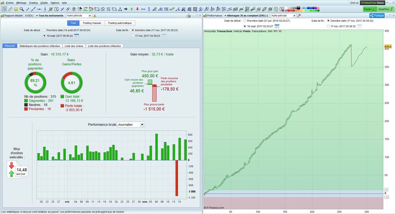
Task: Pick the black color swatch
Action: point(299,8)
